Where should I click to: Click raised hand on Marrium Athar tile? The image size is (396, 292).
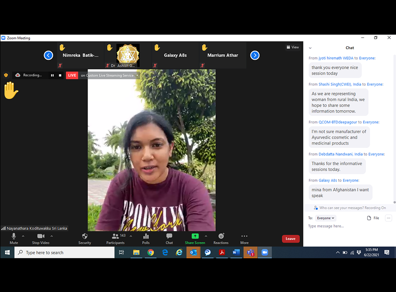pos(205,47)
